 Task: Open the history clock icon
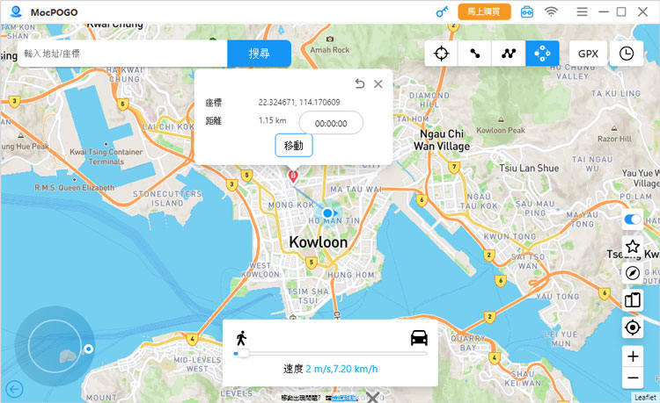[x=626, y=54]
